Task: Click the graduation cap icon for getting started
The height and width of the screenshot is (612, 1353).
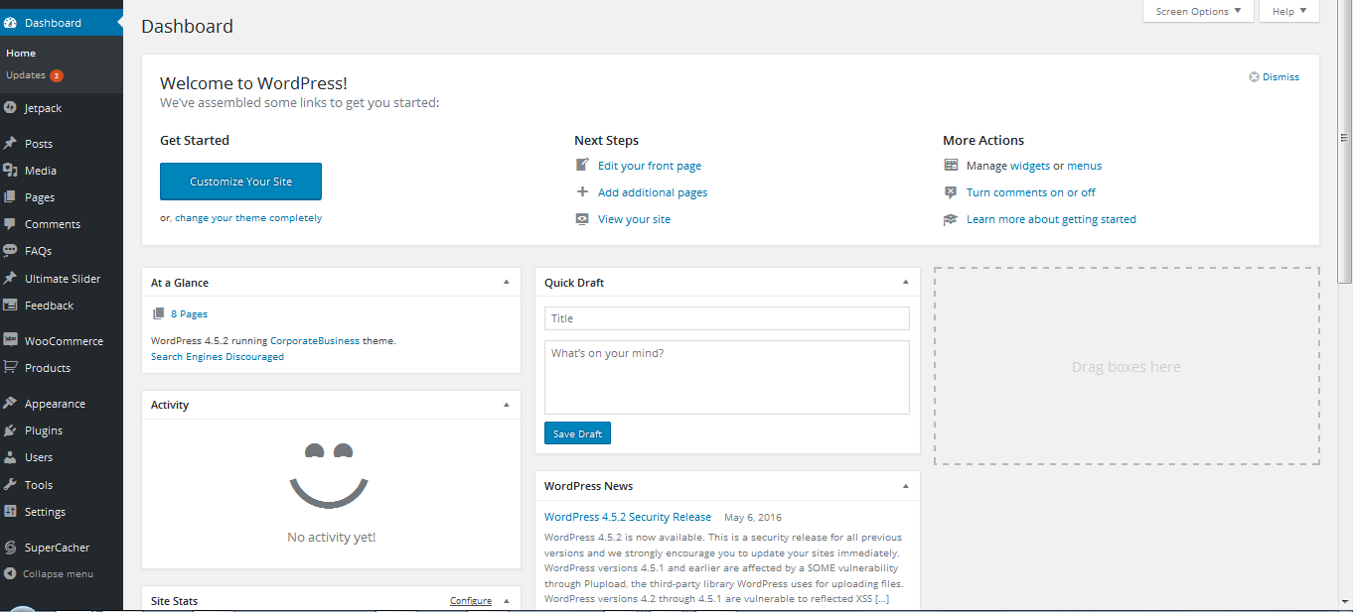Action: pos(951,219)
